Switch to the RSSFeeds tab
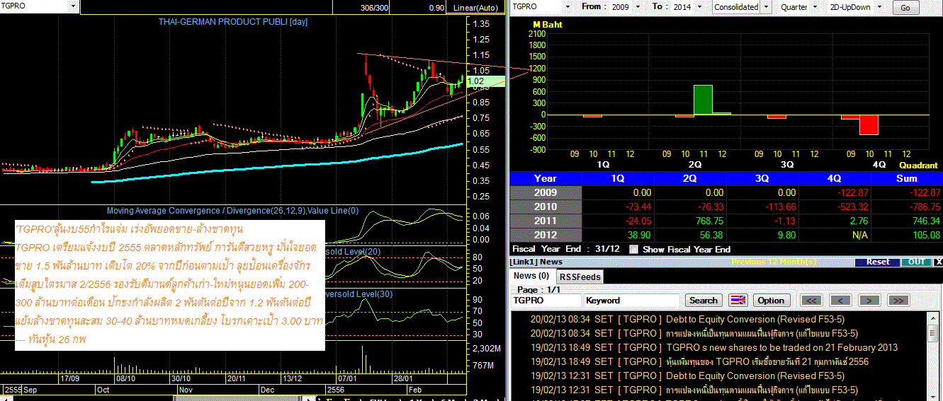 [x=579, y=277]
